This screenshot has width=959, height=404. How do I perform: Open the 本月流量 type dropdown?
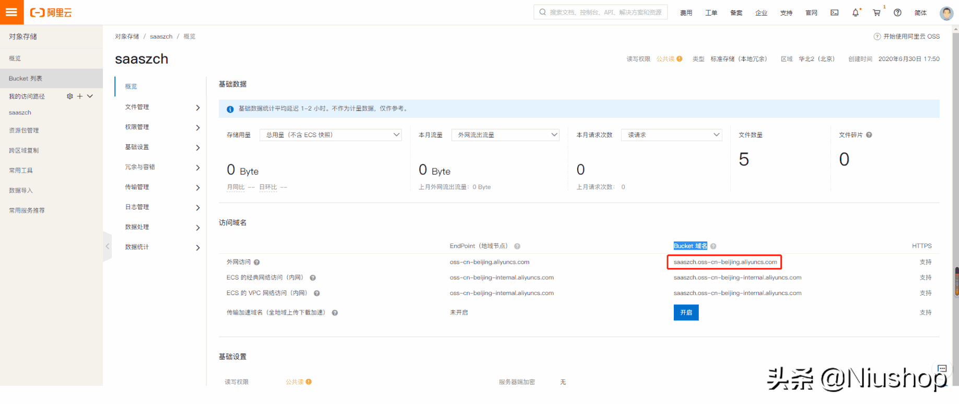coord(505,134)
